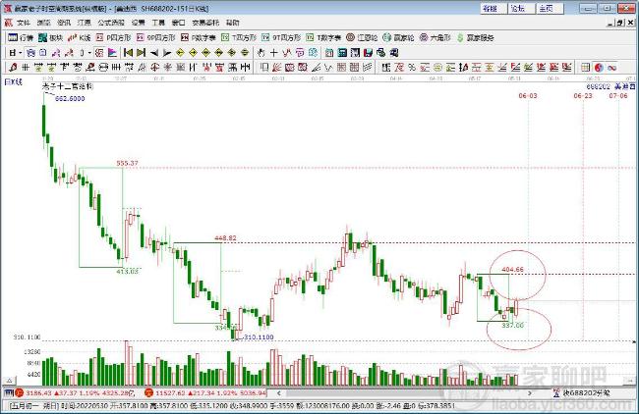Click the 06-03 date marker
This screenshot has width=639, height=414.
coord(528,95)
